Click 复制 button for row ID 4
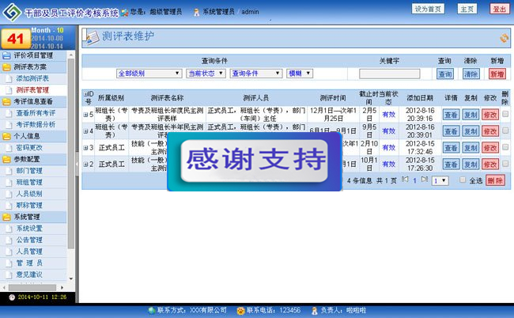 [471, 131]
